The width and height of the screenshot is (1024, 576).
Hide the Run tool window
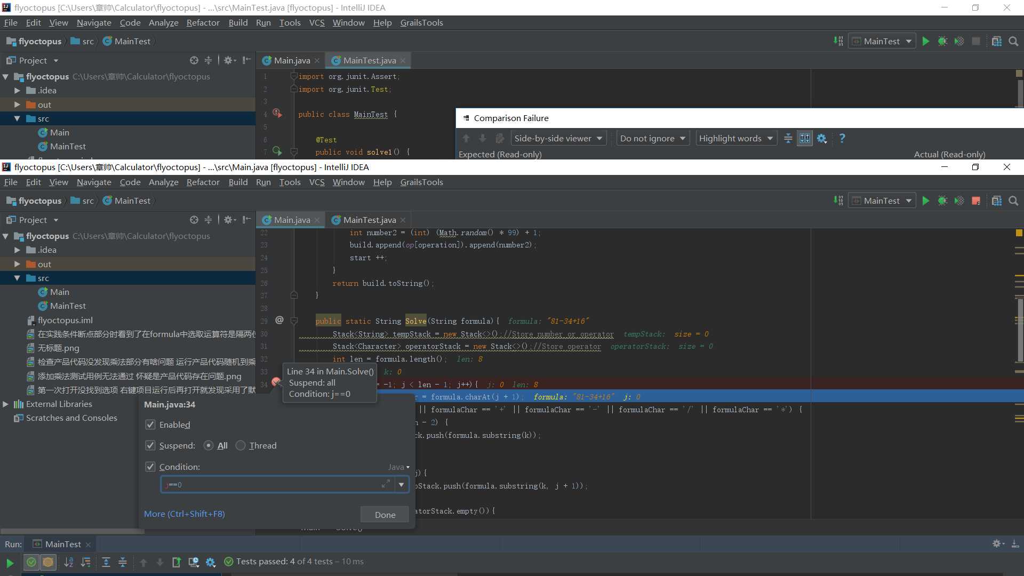(1015, 543)
